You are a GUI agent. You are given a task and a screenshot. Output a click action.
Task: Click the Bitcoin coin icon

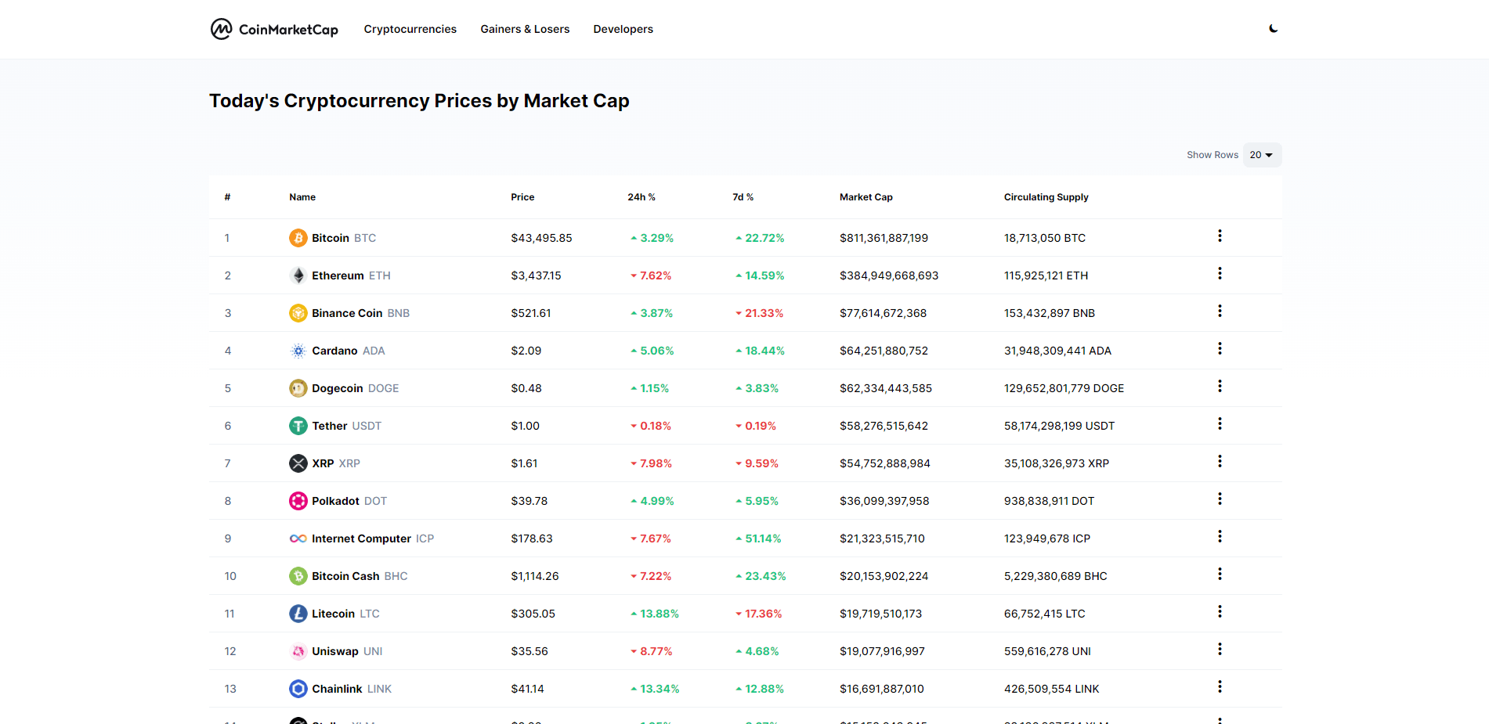(298, 238)
